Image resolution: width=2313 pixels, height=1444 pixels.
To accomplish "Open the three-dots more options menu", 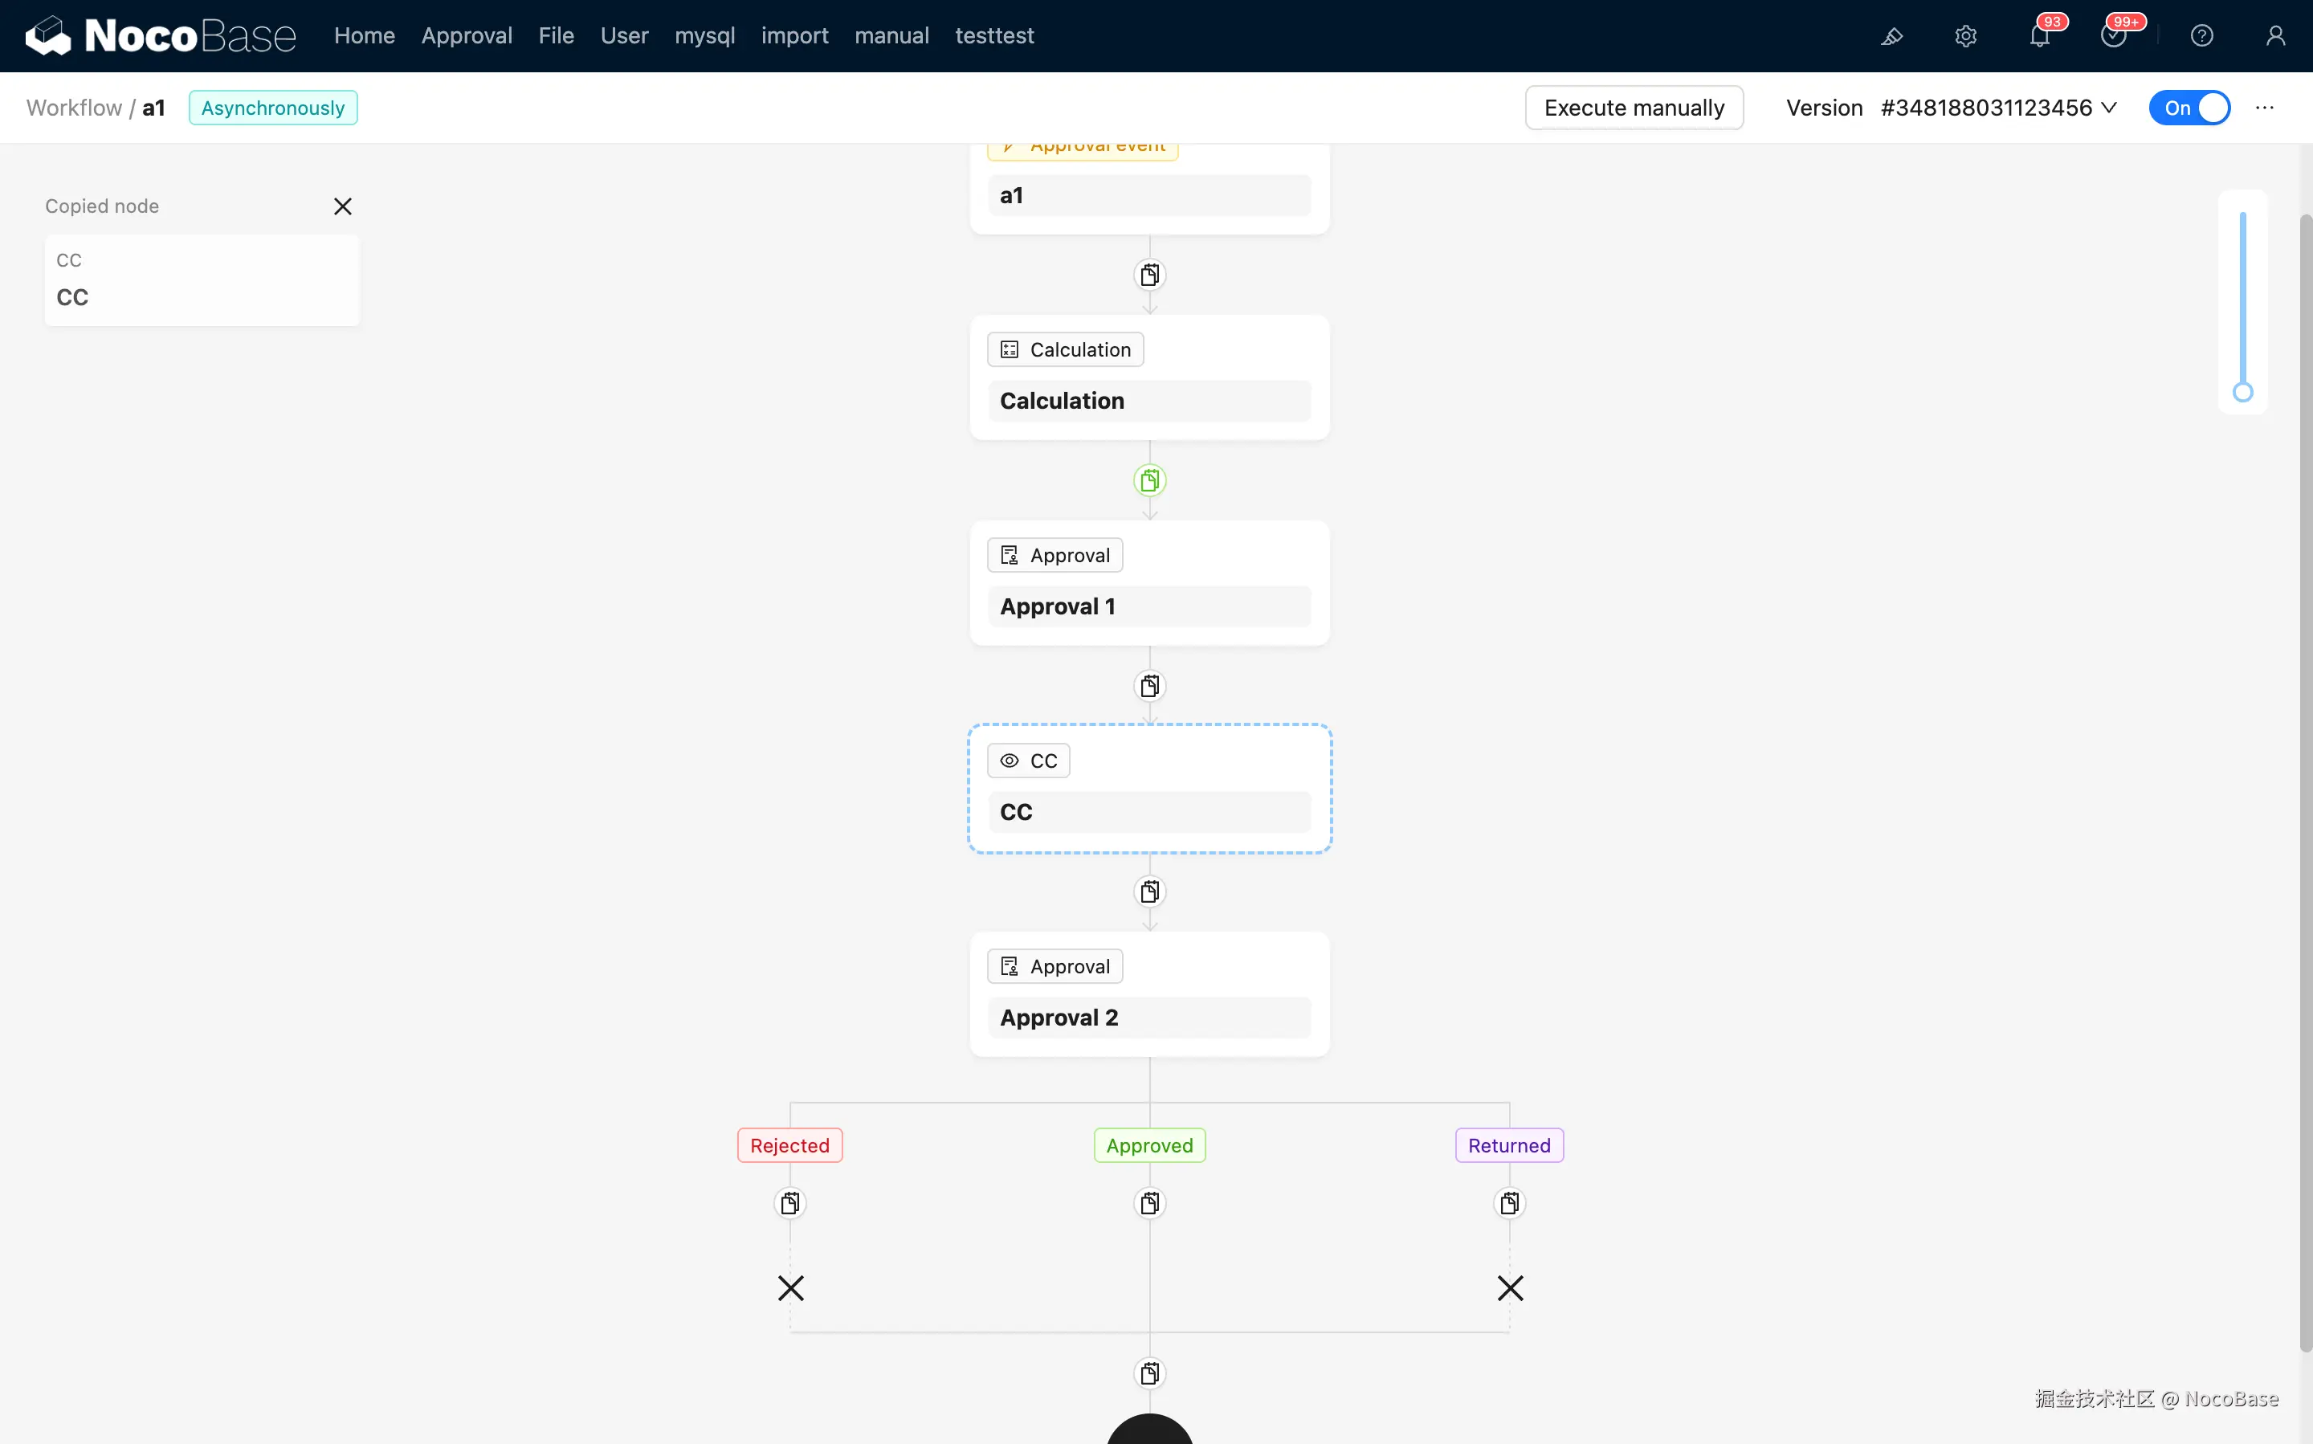I will point(2264,108).
